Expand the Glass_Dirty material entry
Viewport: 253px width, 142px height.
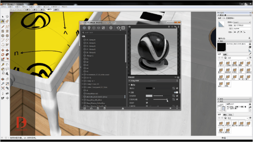click(82, 100)
